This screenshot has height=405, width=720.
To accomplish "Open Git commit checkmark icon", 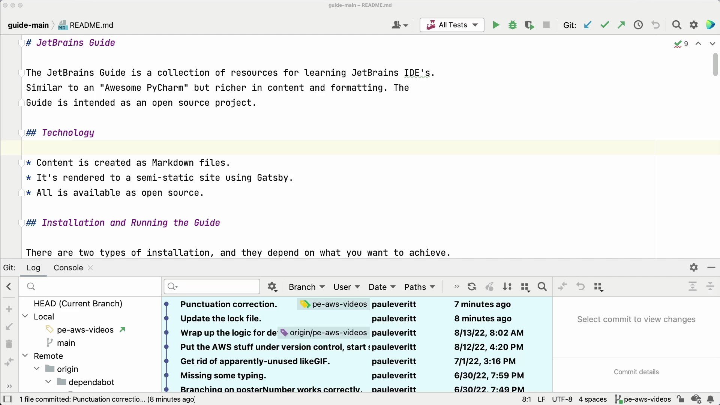I will (x=604, y=25).
